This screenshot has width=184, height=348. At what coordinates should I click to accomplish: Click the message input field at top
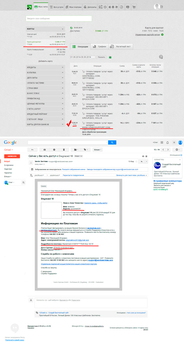click(x=59, y=18)
